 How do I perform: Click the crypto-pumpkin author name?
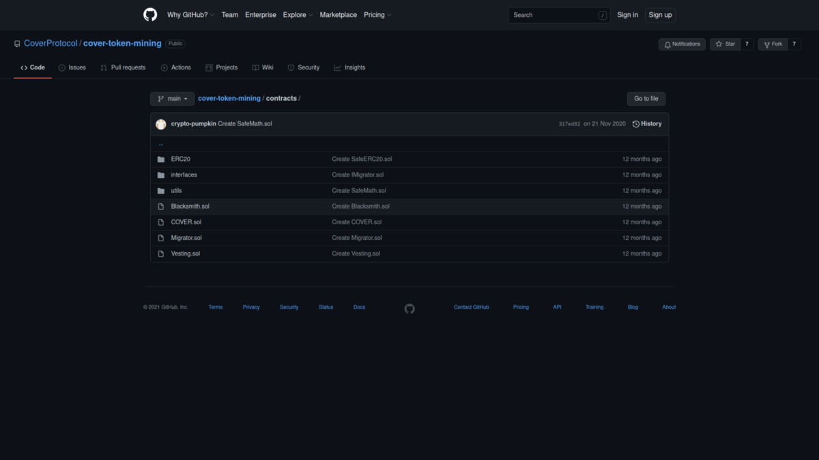193,124
